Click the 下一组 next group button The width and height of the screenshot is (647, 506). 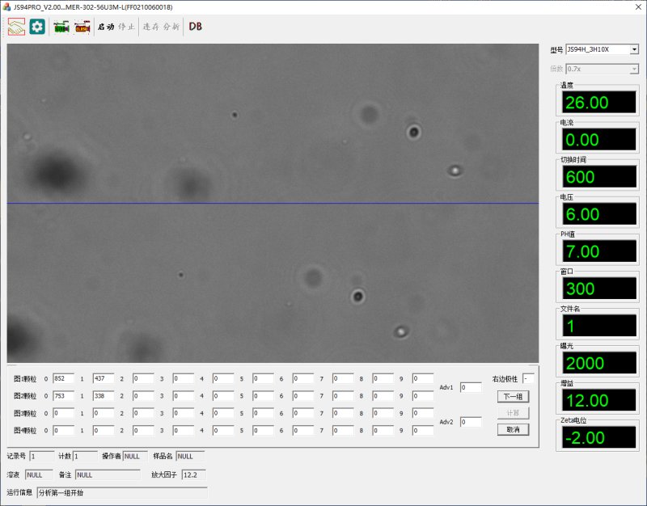tap(513, 396)
